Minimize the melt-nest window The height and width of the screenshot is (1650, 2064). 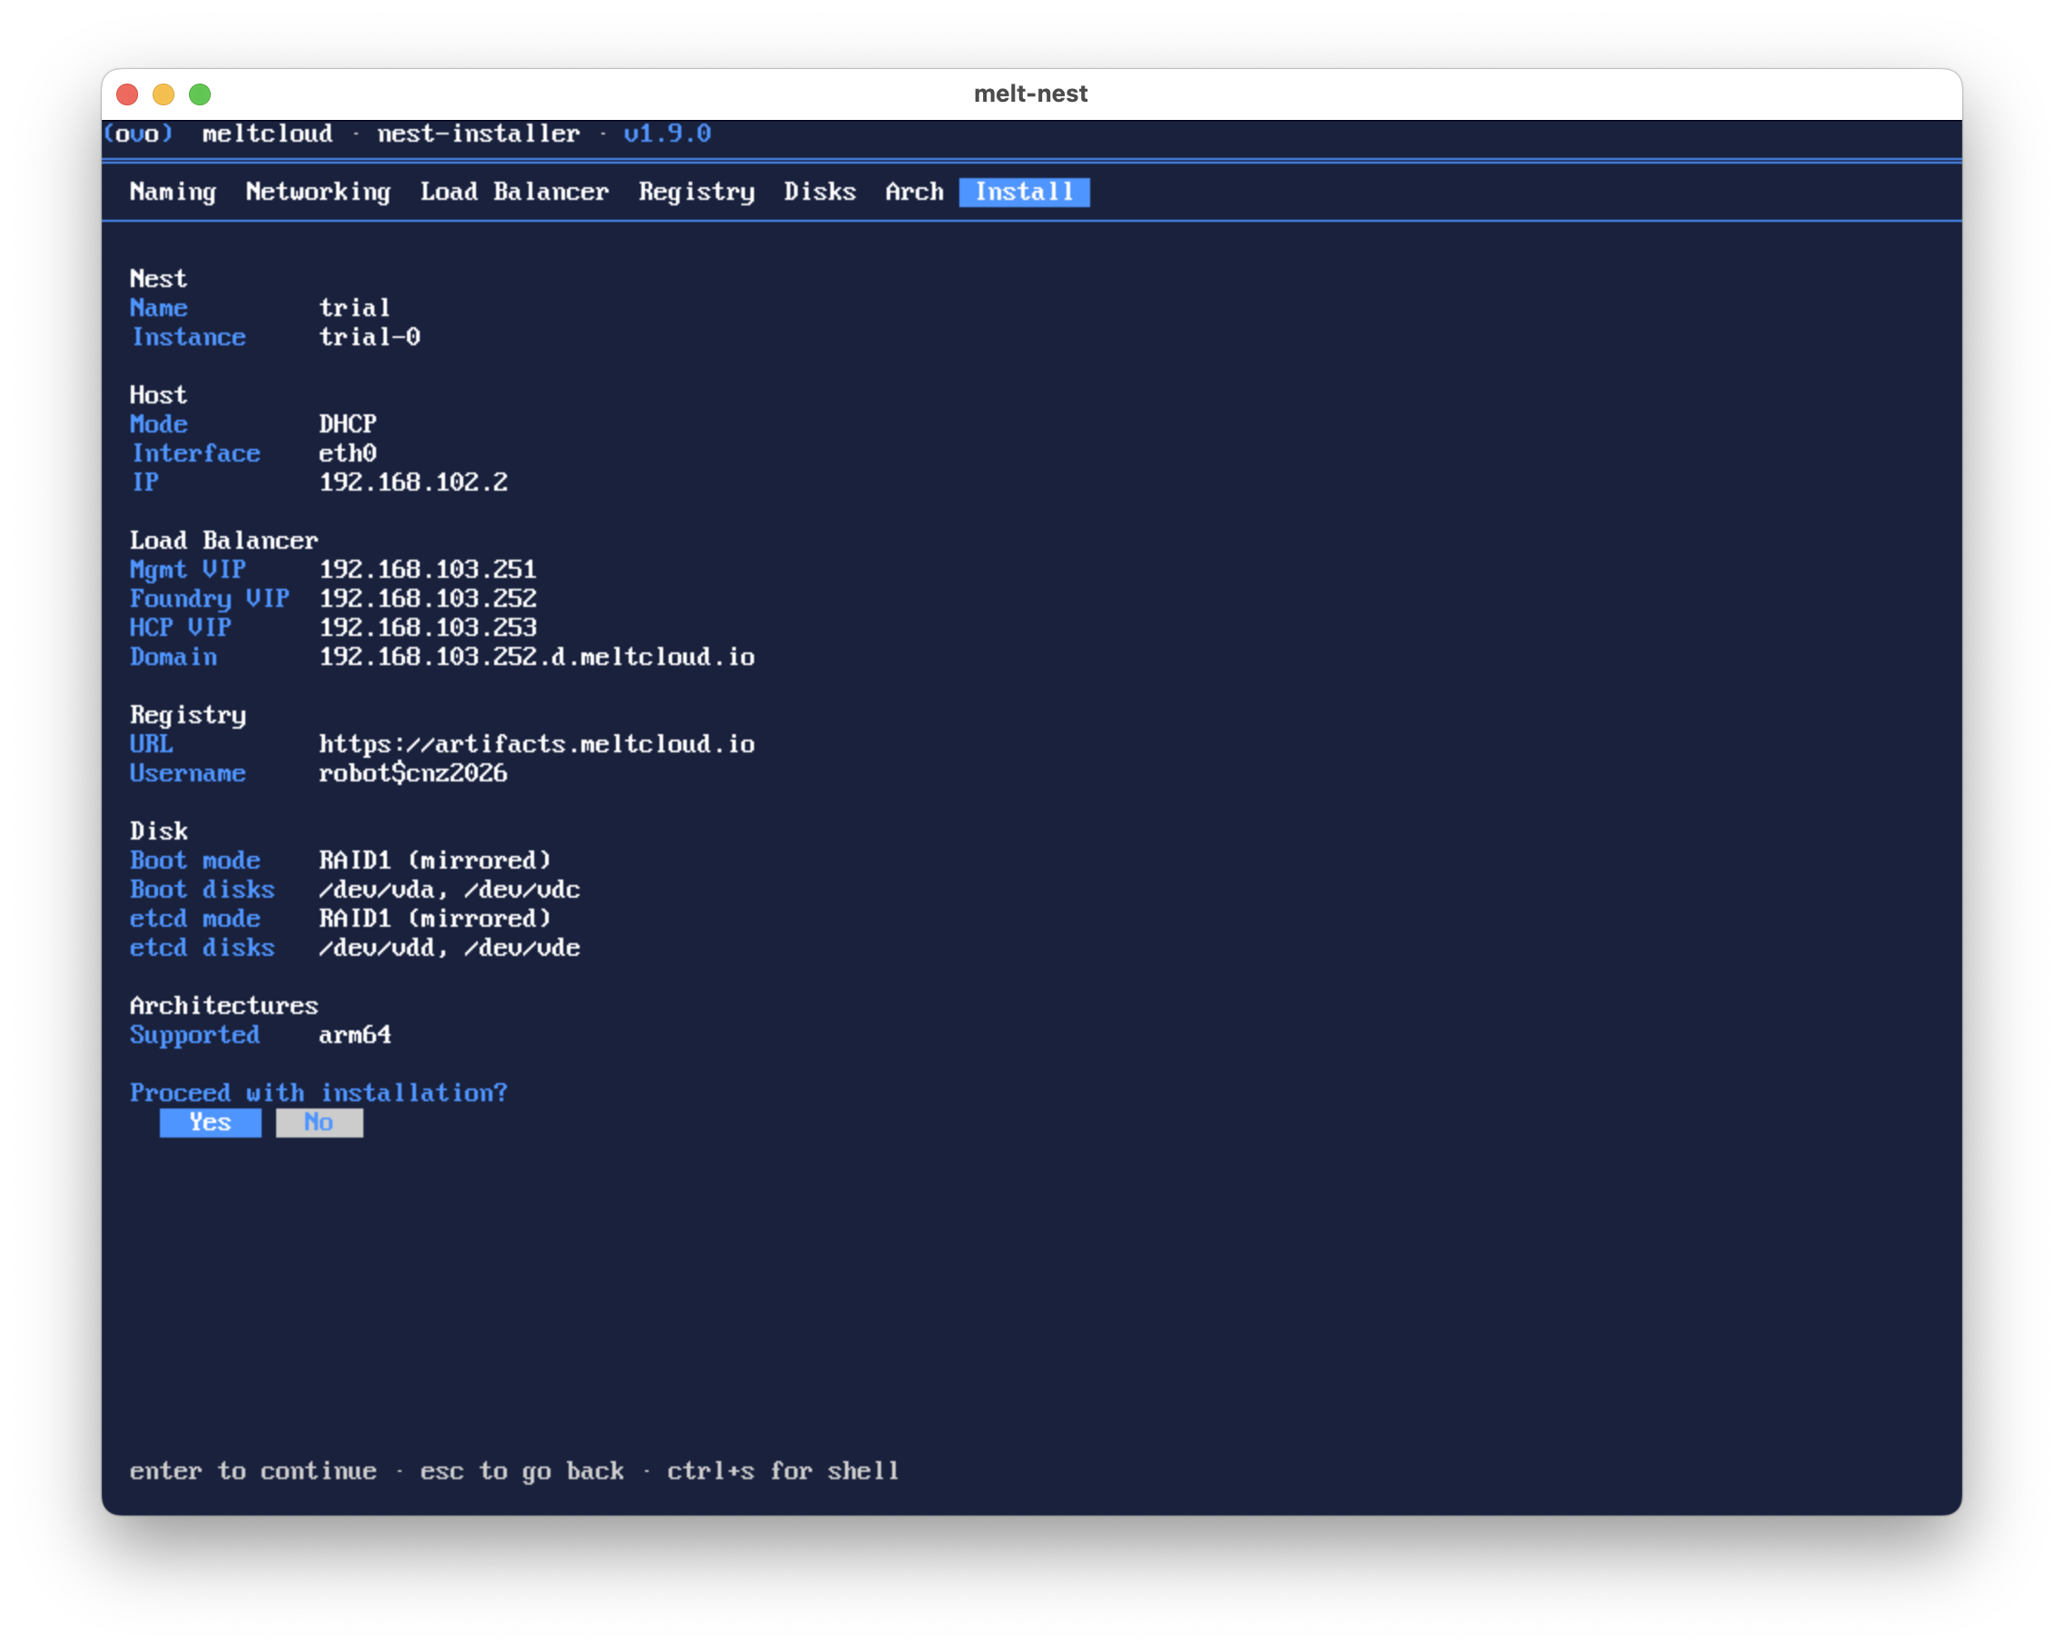[x=164, y=94]
